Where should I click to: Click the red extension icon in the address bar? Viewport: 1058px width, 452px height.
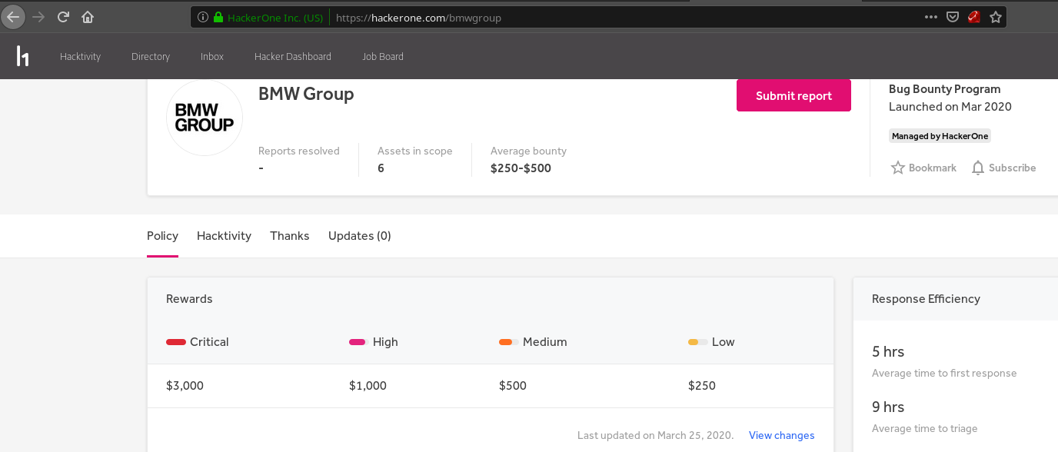[x=974, y=17]
